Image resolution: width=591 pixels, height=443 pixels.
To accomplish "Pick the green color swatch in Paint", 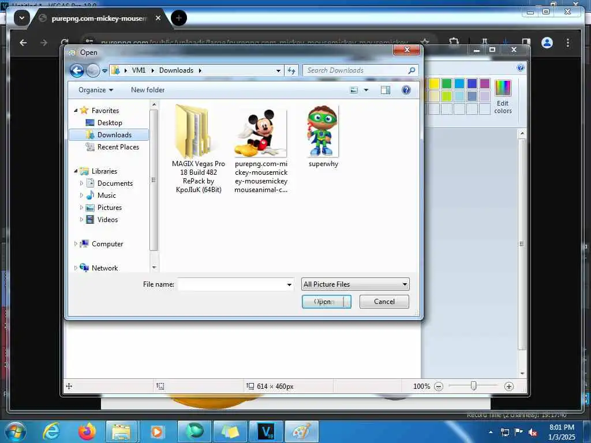I will (447, 84).
